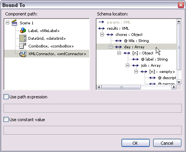Click the params XML arrow icon

(101, 22)
